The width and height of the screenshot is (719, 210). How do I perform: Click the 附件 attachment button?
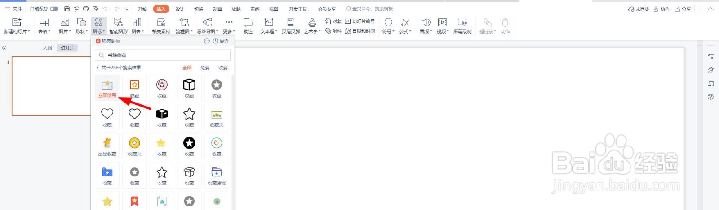333,31
